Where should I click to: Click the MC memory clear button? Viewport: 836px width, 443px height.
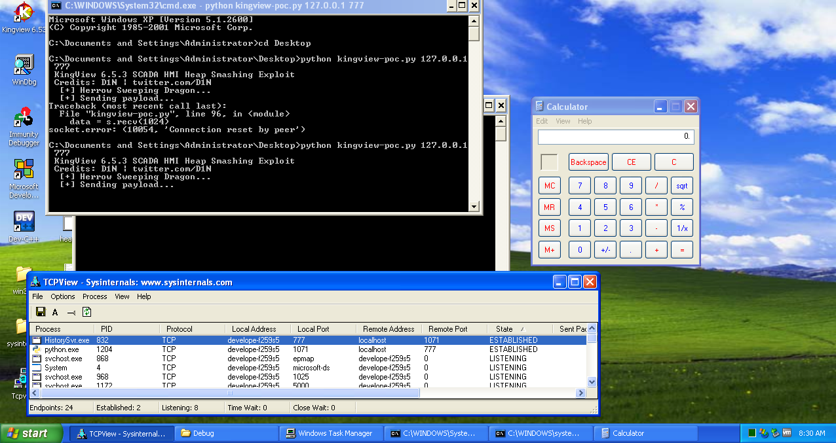click(550, 186)
